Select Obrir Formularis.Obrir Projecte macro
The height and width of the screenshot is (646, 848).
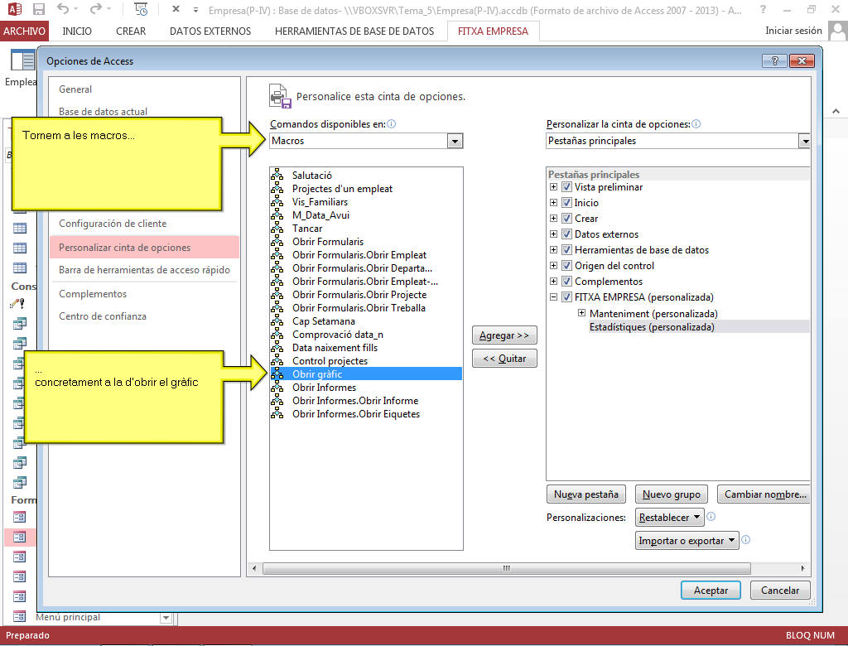[x=366, y=295]
